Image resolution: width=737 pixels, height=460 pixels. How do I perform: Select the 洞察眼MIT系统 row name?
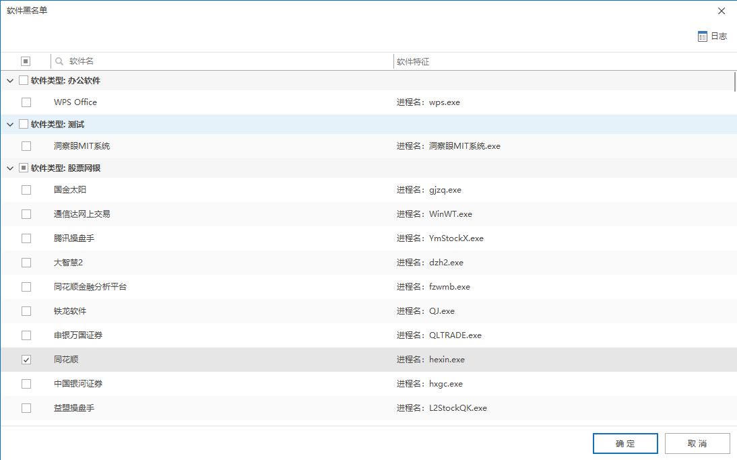[x=82, y=146]
